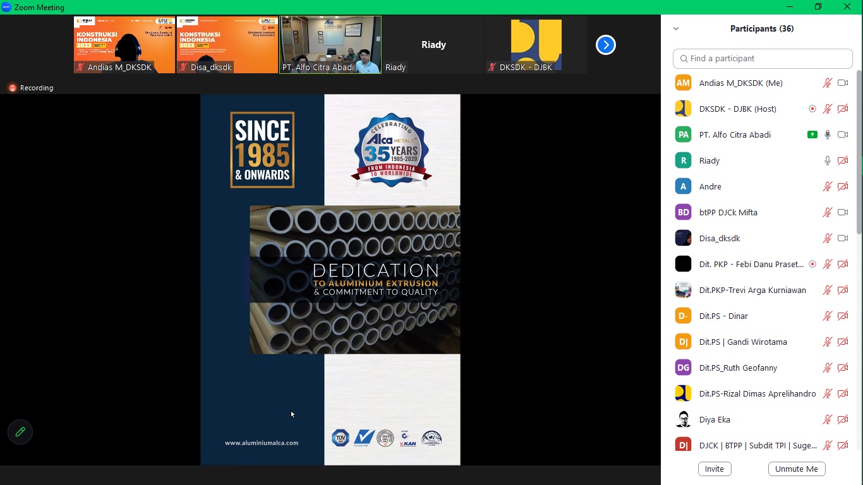Click video-off icon for Dit.PS_Ruth Geofanny
Image resolution: width=863 pixels, height=485 pixels.
pos(843,368)
